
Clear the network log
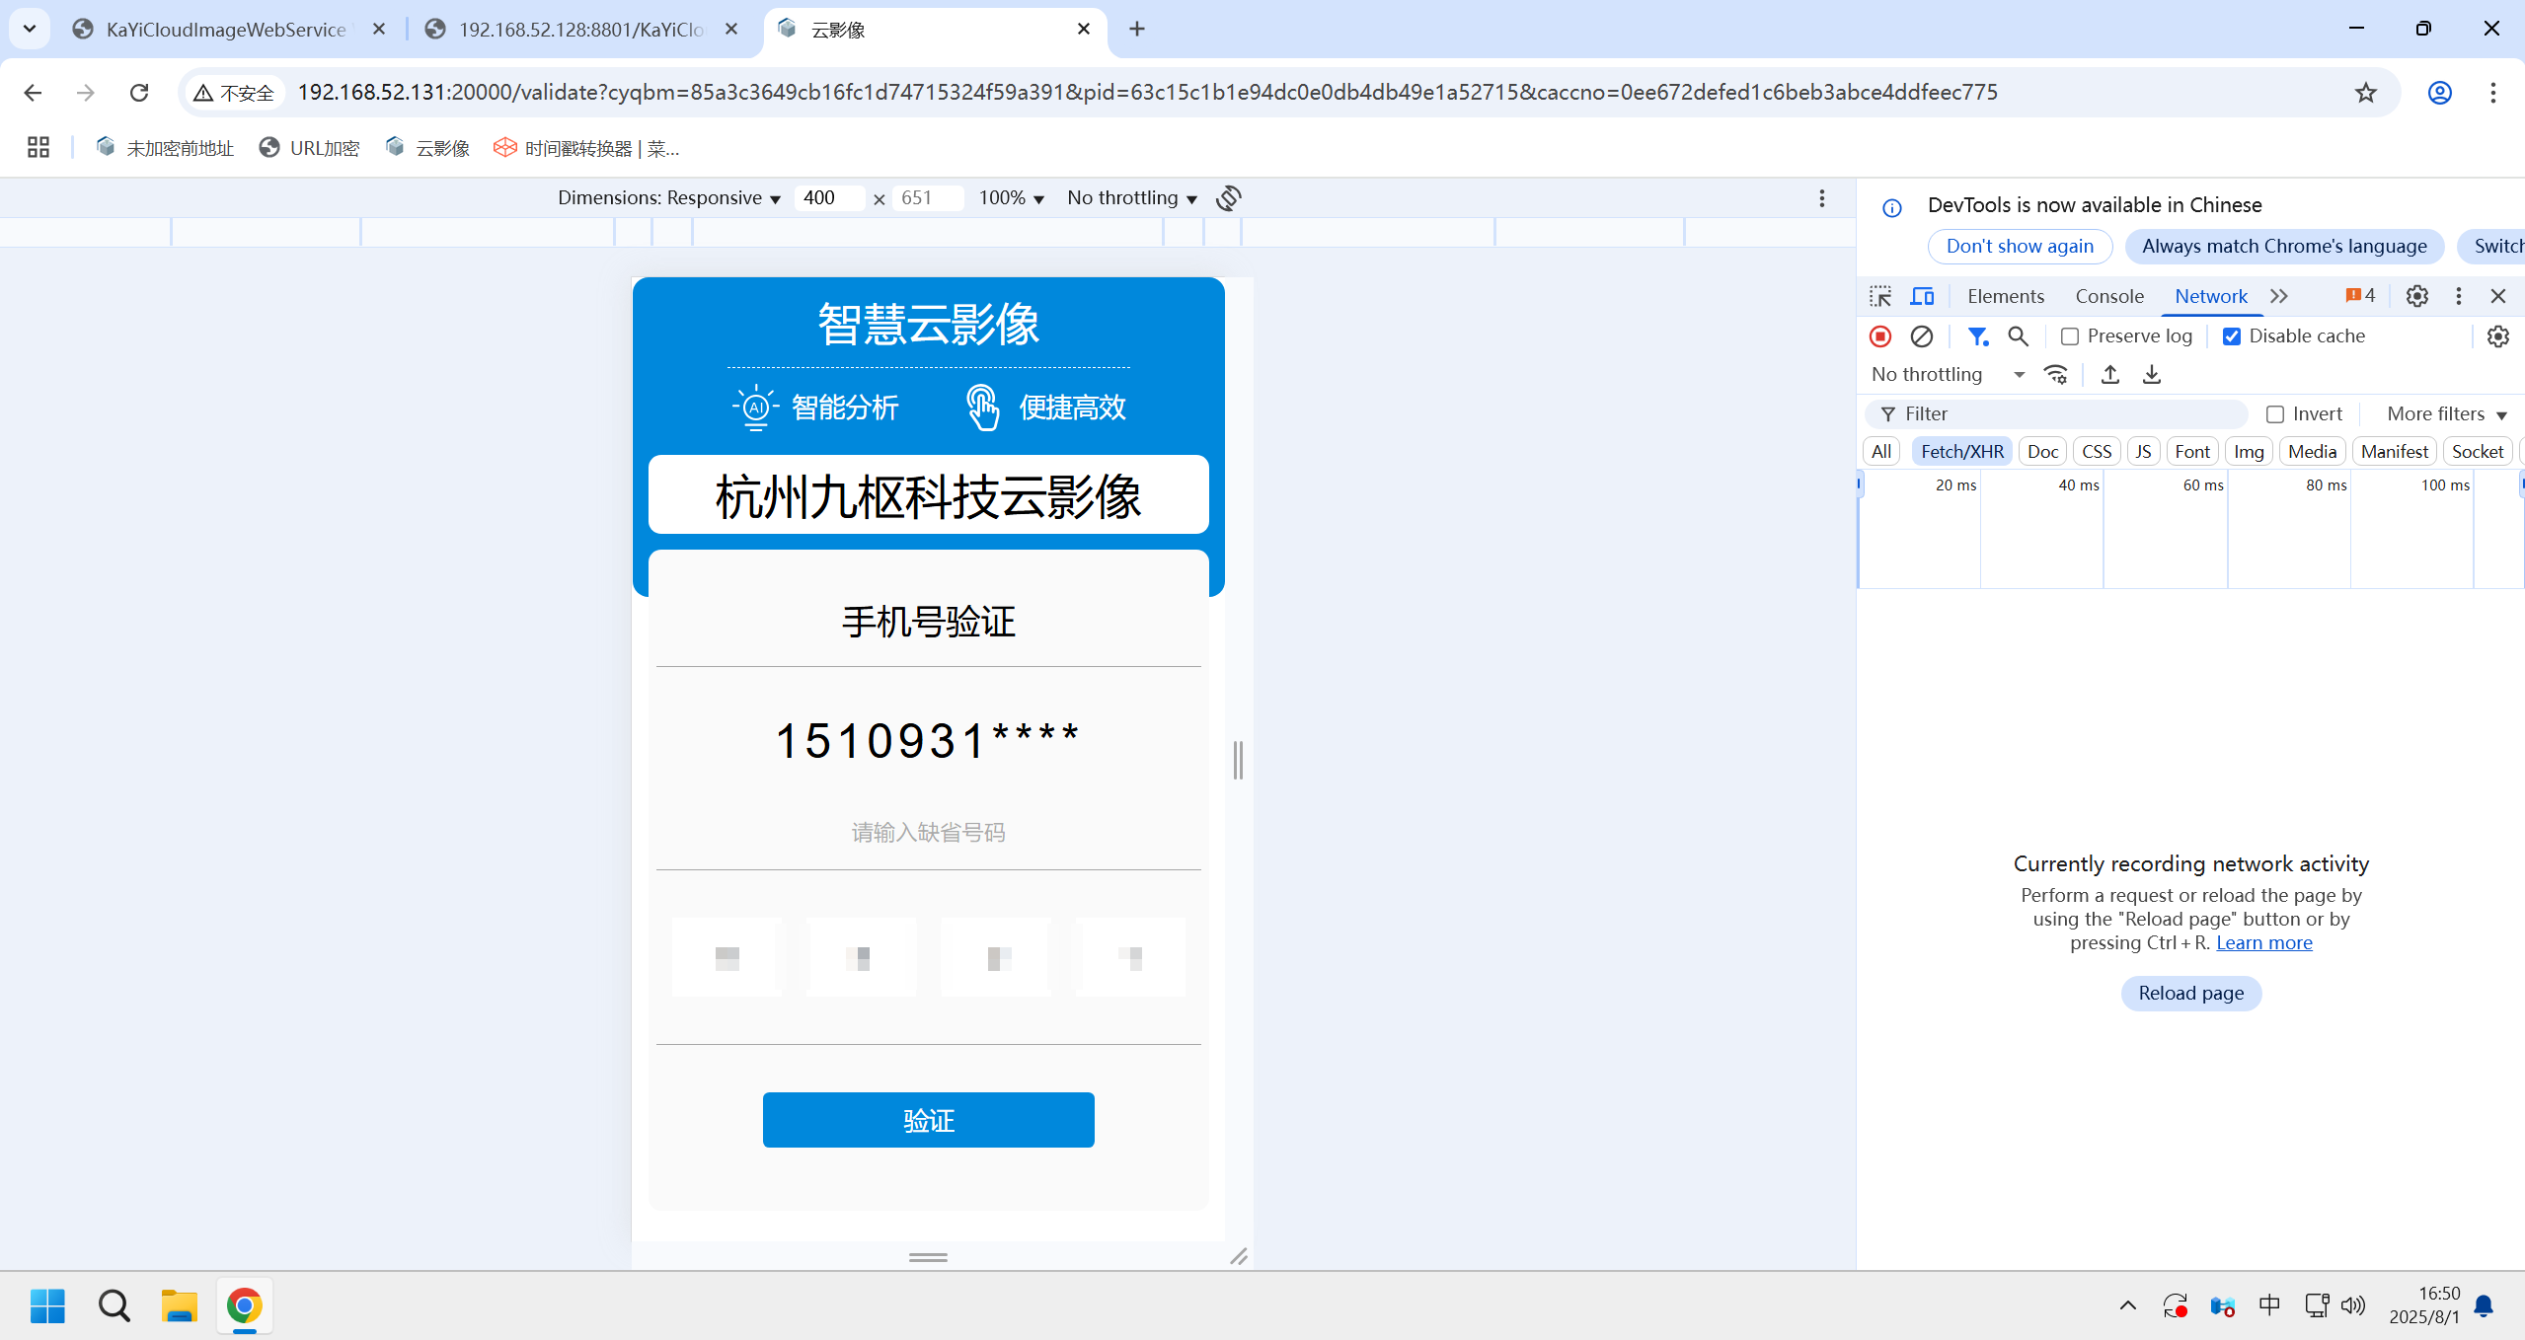click(1920, 336)
